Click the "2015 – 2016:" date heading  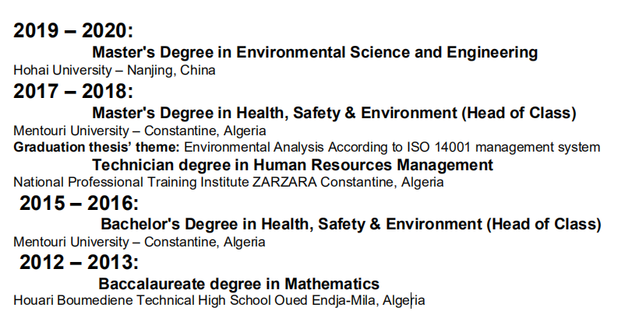(x=79, y=203)
